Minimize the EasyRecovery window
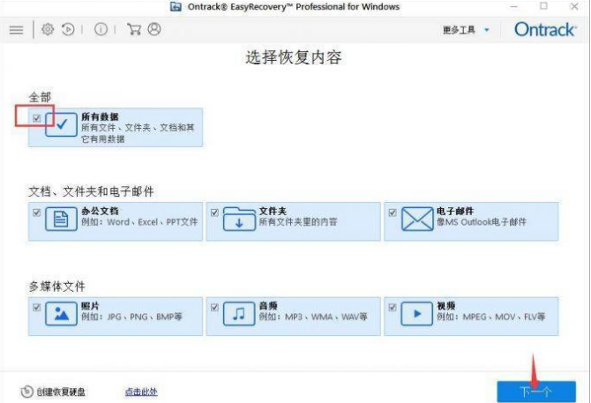 [513, 6]
